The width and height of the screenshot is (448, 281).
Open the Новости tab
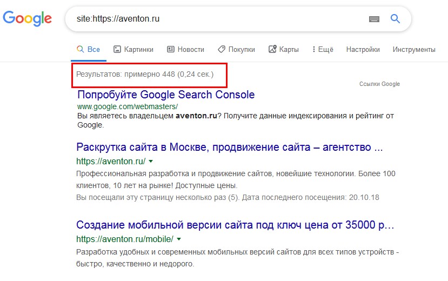185,49
